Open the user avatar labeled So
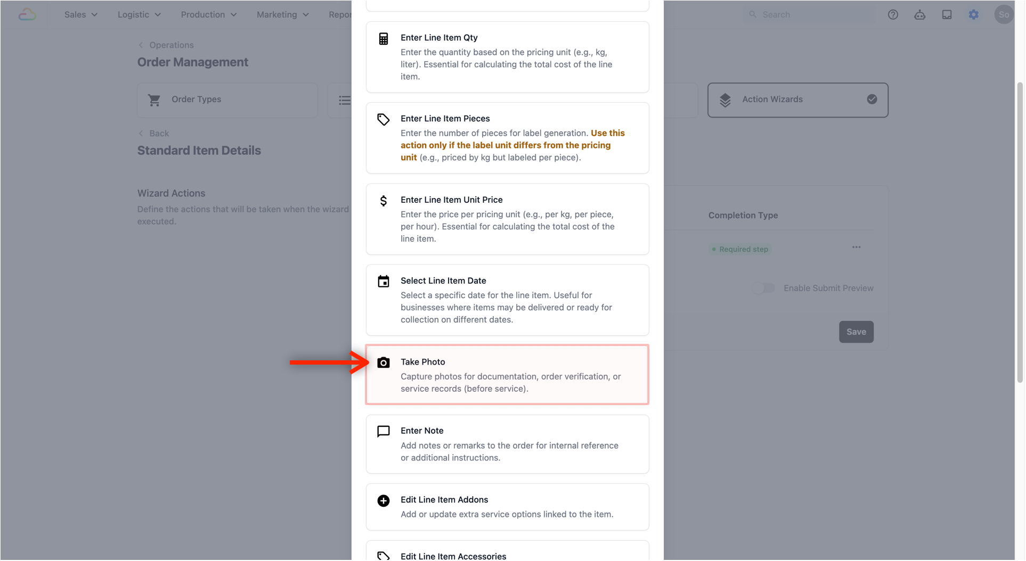The height and width of the screenshot is (561, 1026). pos(1004,14)
